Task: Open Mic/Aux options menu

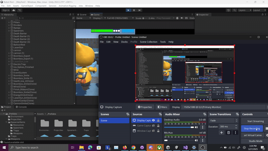Action: pos(203,140)
